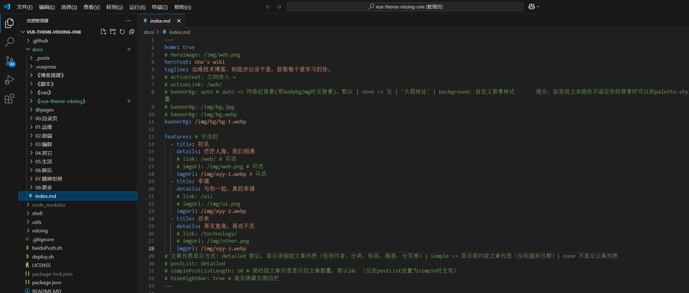Select index.md in the file tree
This screenshot has height=293, width=689.
[78, 196]
